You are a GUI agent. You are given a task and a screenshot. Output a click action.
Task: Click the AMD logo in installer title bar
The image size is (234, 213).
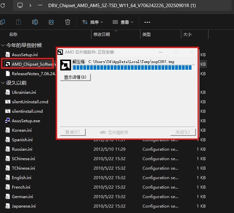tap(60, 52)
